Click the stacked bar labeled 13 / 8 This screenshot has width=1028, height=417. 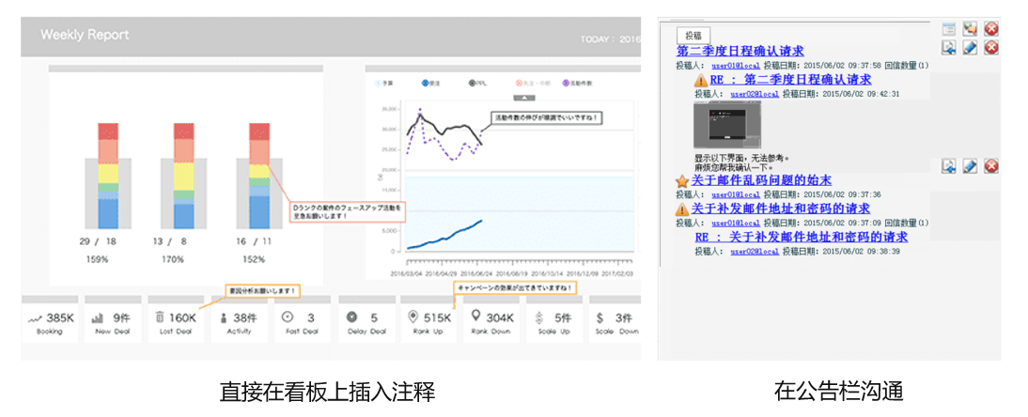[x=183, y=175]
